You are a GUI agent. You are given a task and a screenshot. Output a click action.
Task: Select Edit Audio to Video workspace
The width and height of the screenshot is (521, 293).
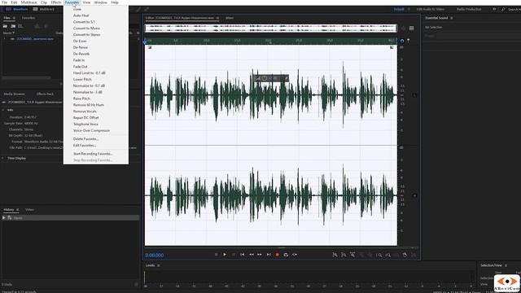coord(431,9)
